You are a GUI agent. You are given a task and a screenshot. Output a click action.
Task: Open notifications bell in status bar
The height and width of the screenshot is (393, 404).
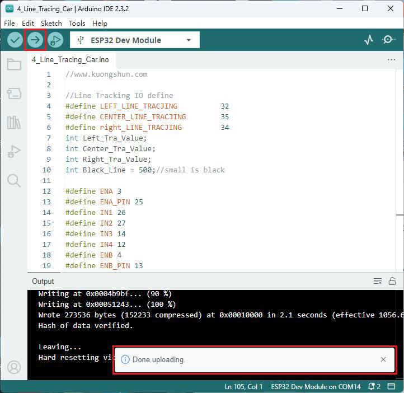tap(374, 386)
